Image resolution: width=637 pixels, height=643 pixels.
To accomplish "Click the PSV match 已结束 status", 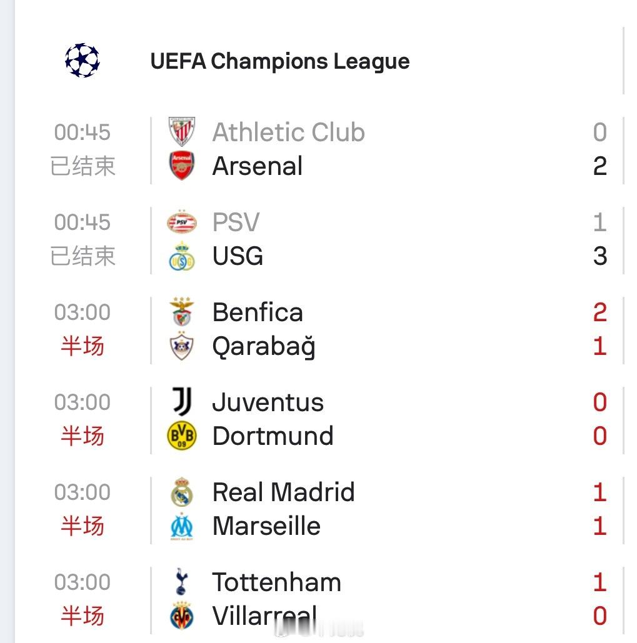I will (83, 256).
